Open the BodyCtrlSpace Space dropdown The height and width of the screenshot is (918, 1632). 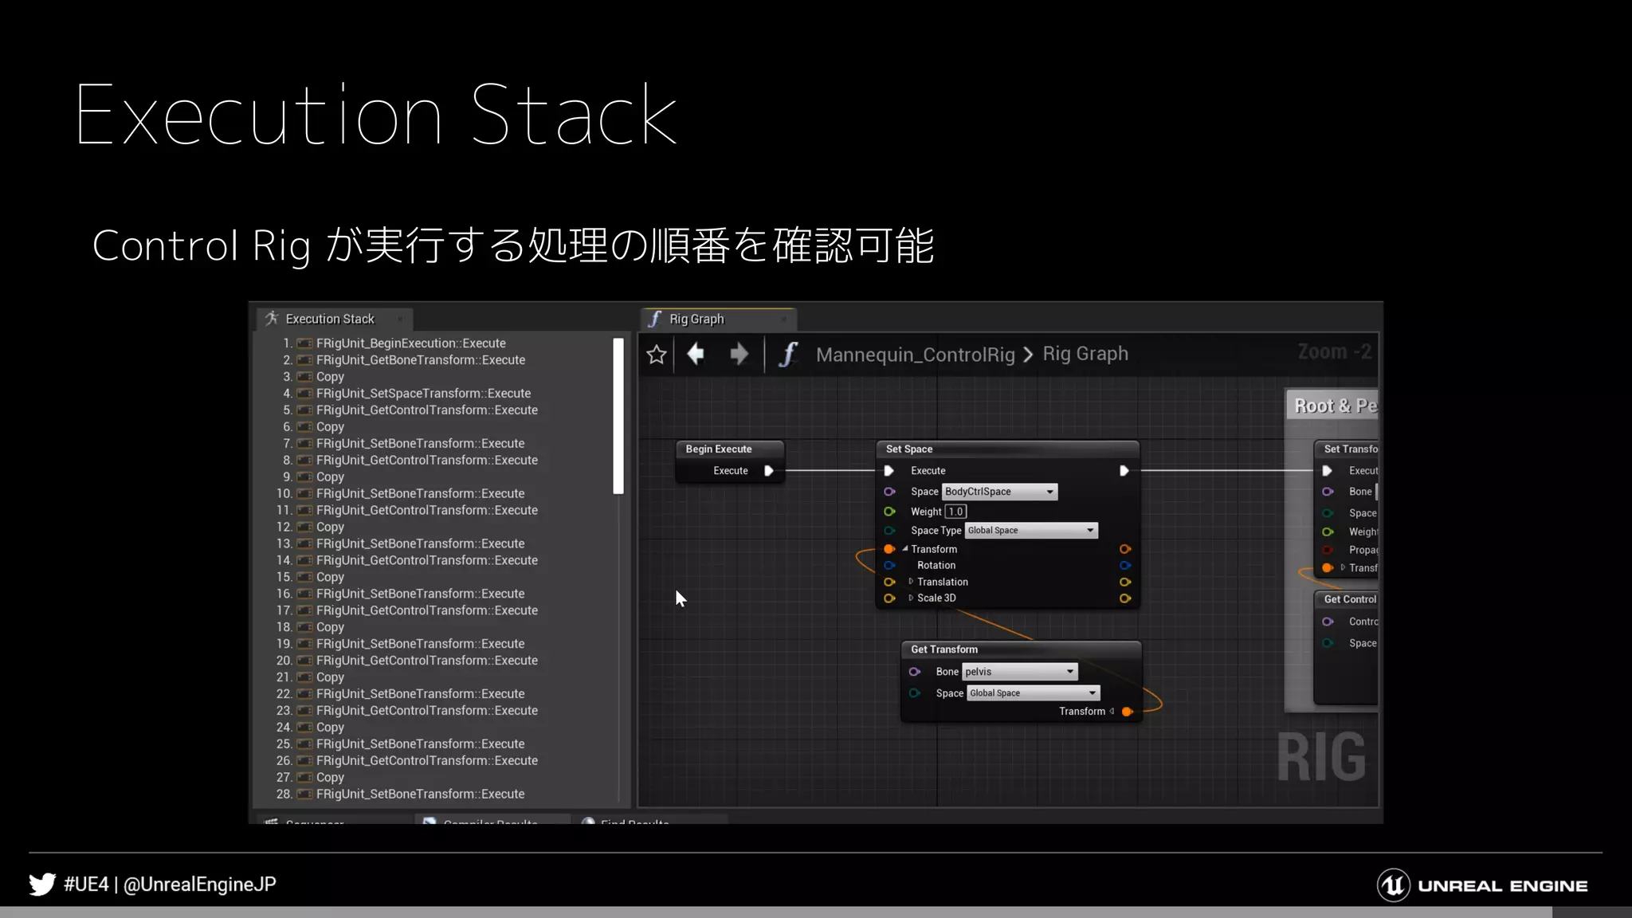[x=999, y=492]
